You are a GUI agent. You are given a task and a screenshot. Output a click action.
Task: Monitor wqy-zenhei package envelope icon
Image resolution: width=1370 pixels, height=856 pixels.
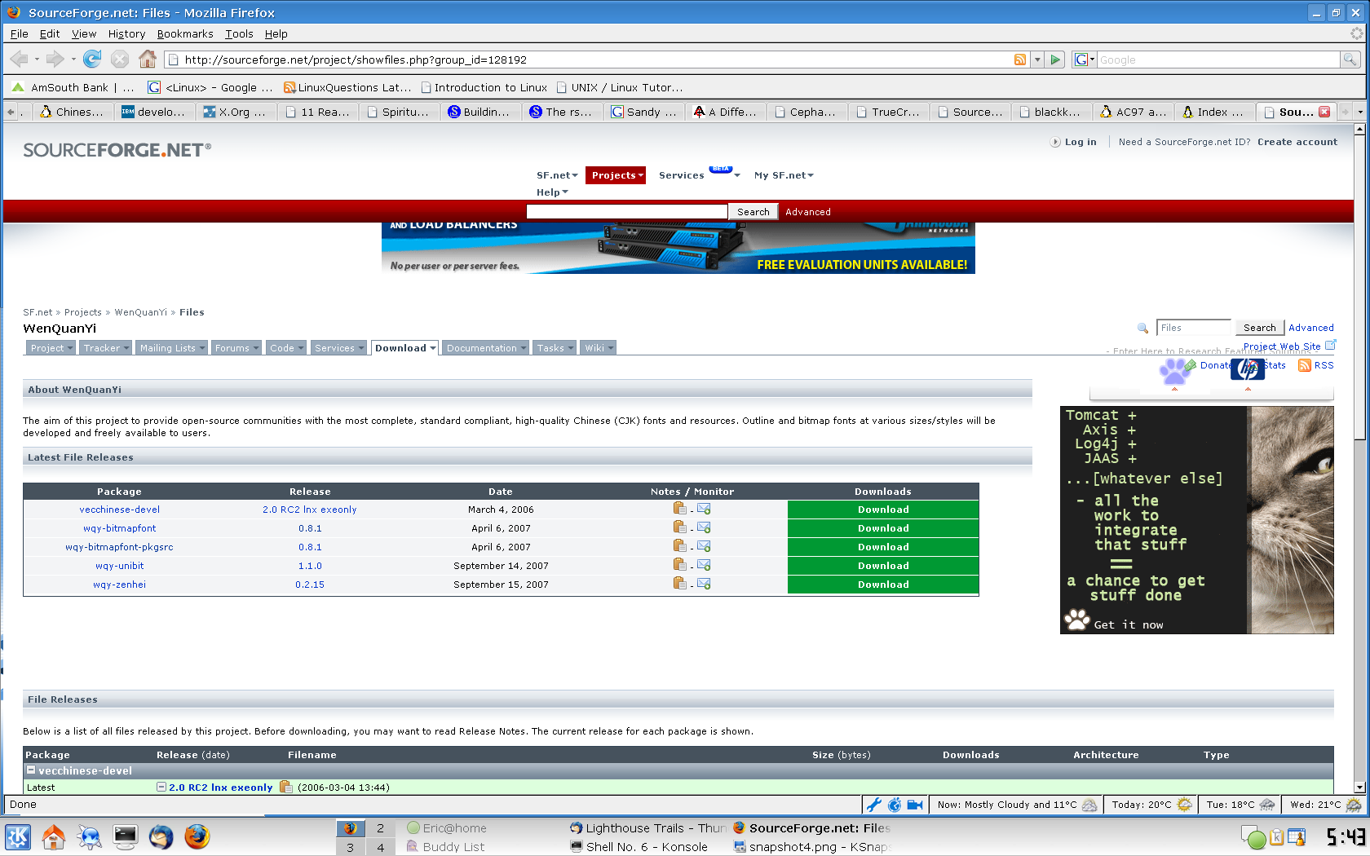[x=704, y=584]
